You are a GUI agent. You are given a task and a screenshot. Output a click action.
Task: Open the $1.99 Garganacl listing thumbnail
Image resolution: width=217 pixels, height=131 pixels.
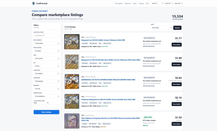[x=72, y=62]
